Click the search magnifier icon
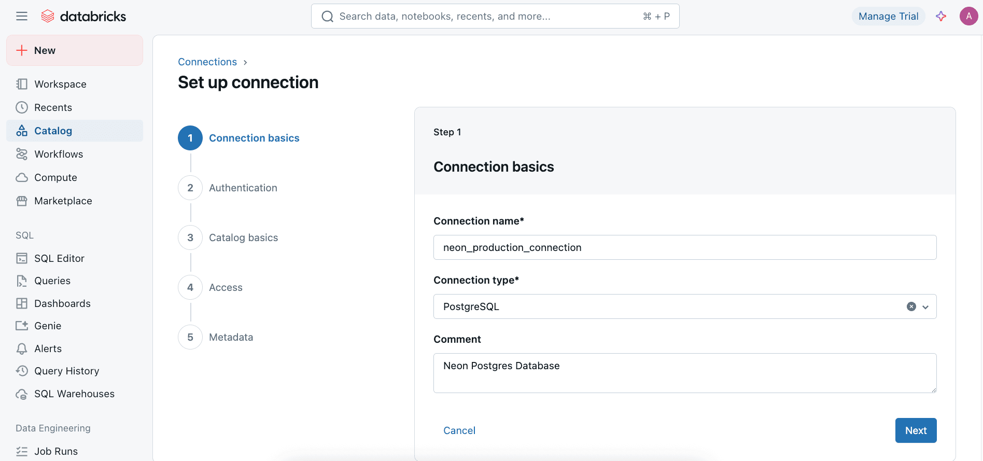 coord(327,17)
